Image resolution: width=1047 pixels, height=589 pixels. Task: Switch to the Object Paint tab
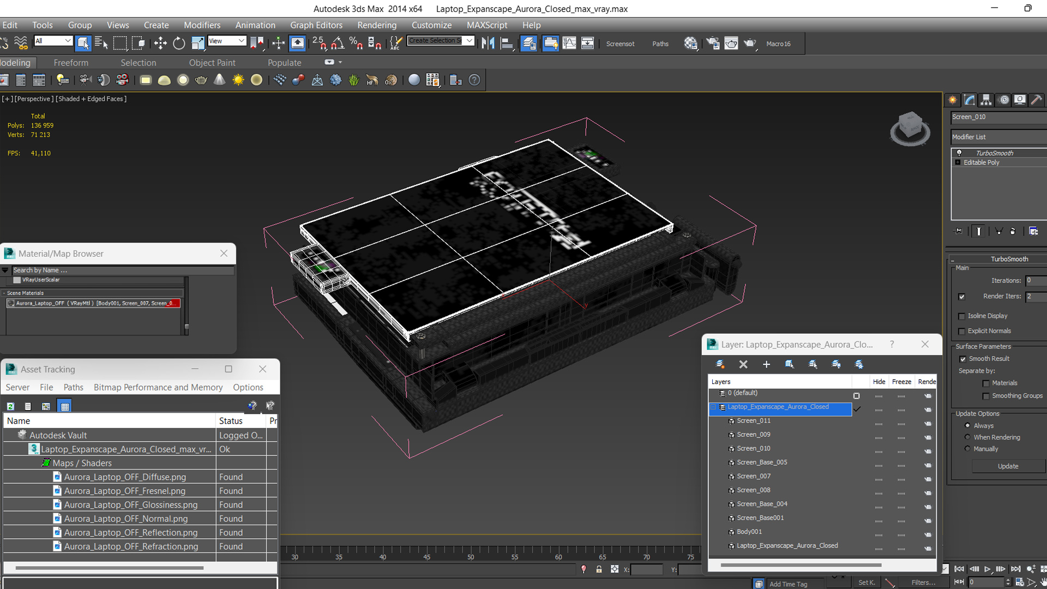(x=212, y=63)
